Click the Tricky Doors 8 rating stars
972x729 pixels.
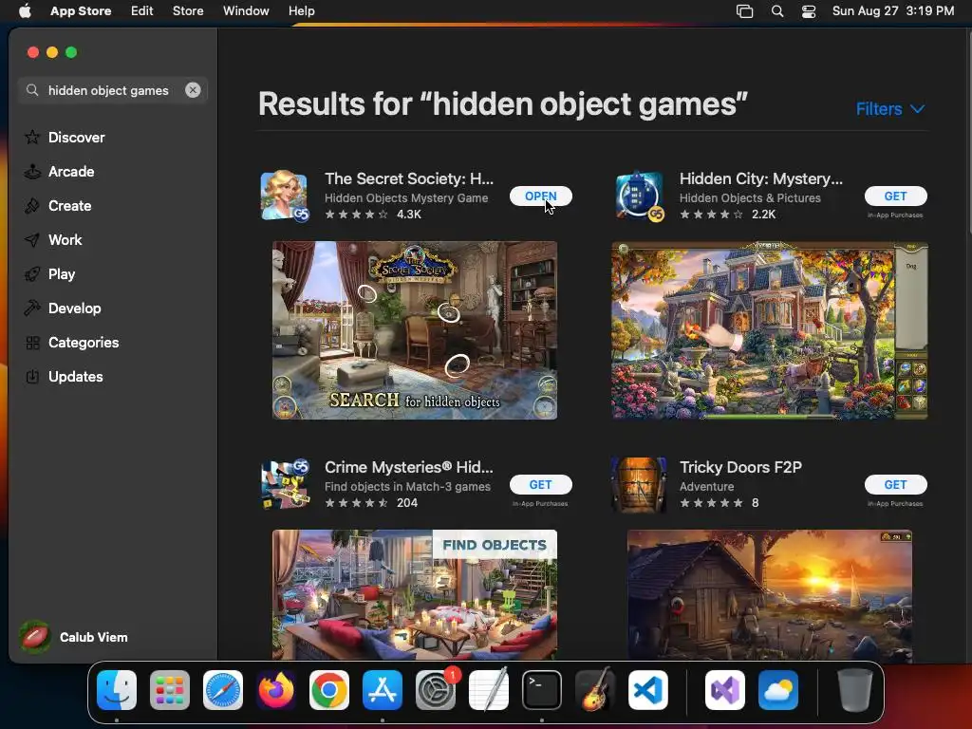coord(711,503)
